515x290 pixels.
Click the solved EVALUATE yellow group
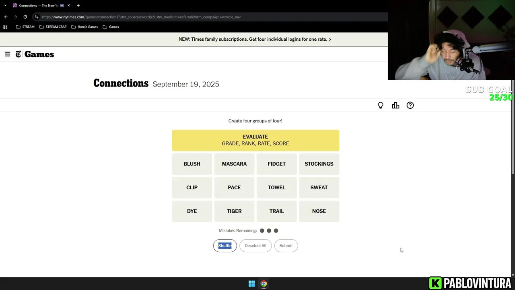[x=255, y=140]
